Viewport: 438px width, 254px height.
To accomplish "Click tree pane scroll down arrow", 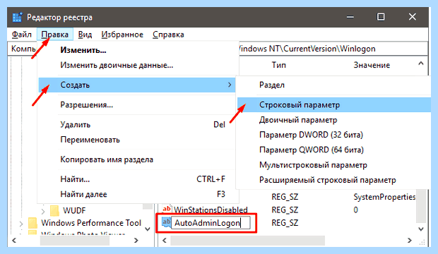I will coord(148,229).
